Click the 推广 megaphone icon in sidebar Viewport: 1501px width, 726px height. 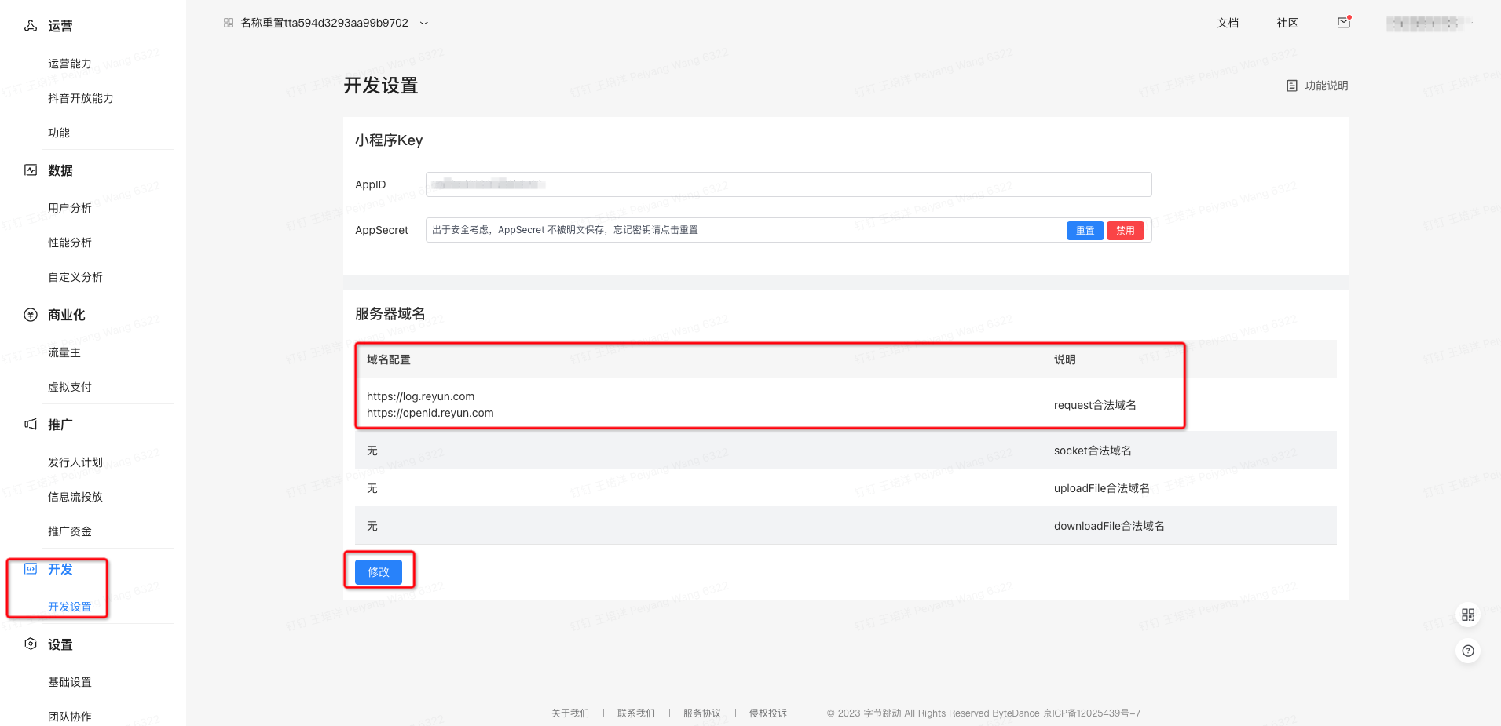click(x=31, y=425)
